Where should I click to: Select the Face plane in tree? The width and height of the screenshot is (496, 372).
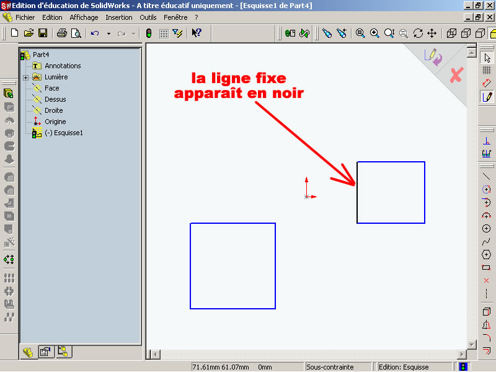click(x=52, y=88)
